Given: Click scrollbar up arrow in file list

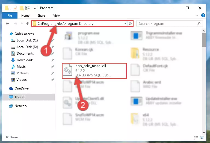Looking at the screenshot, I should coord(204,31).
